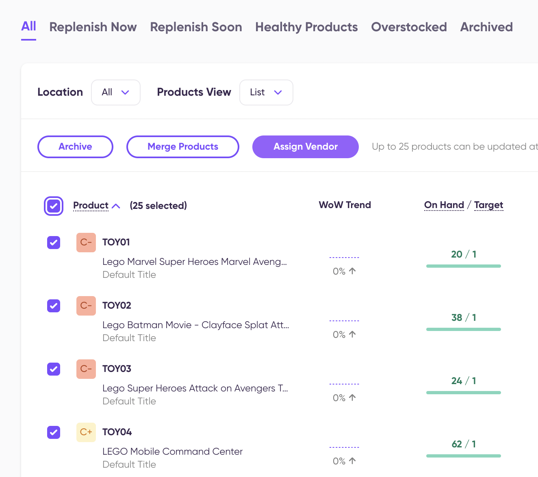The width and height of the screenshot is (538, 477).
Task: Click the C- grade badge for TOY01
Action: [86, 243]
